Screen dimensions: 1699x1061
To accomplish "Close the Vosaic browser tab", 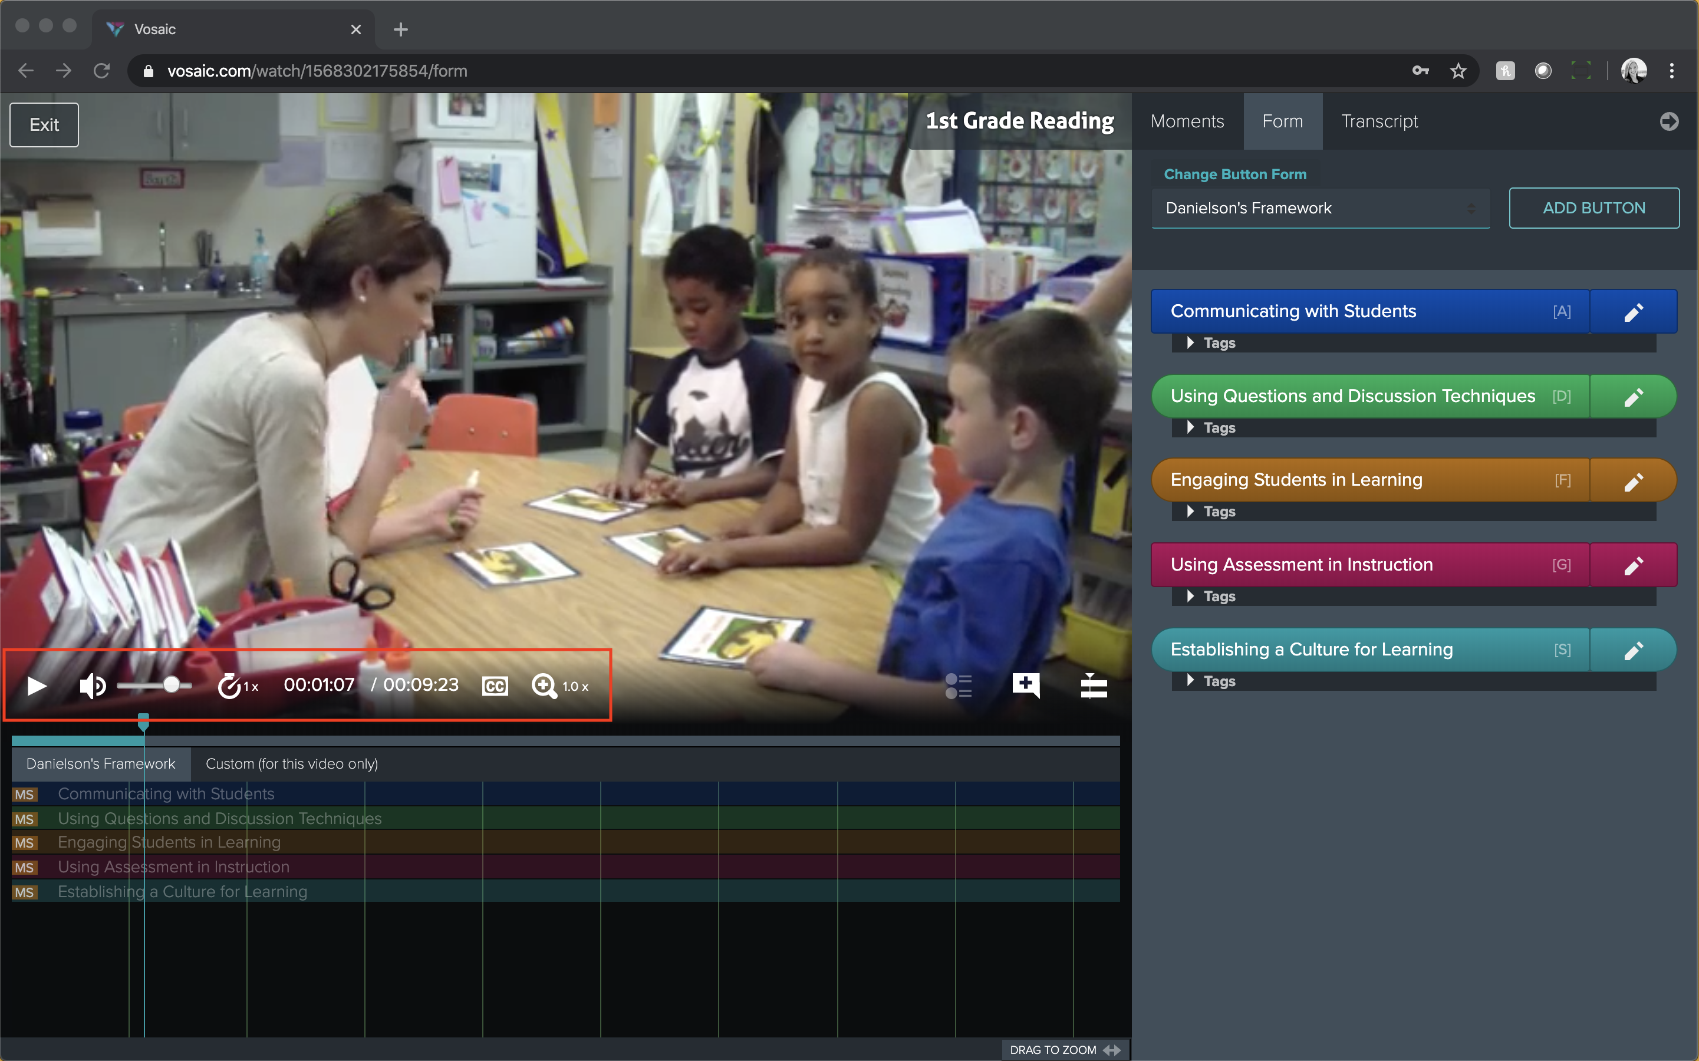I will pyautogui.click(x=356, y=29).
